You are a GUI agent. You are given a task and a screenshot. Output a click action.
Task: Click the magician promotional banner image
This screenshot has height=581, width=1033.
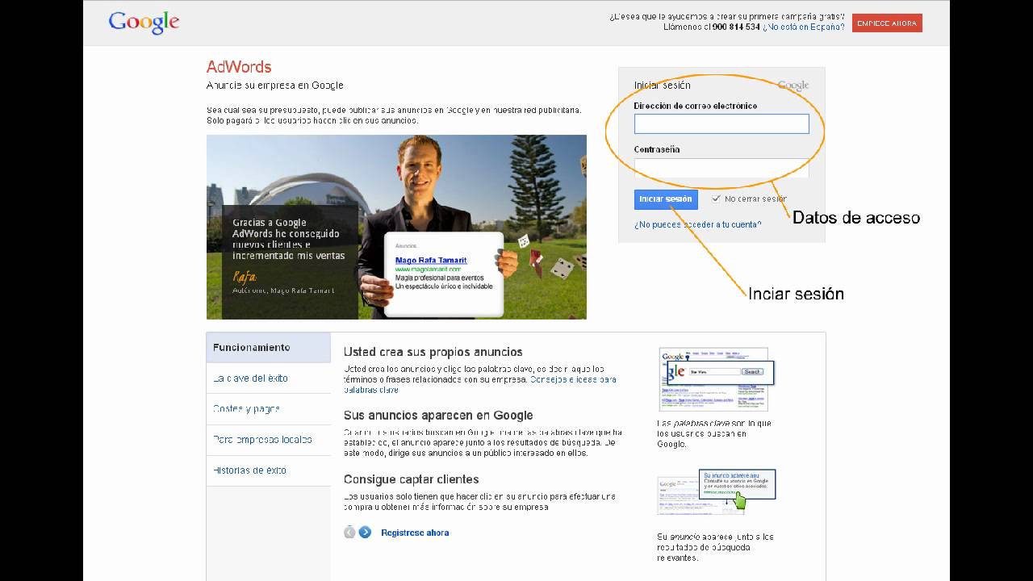coord(396,227)
